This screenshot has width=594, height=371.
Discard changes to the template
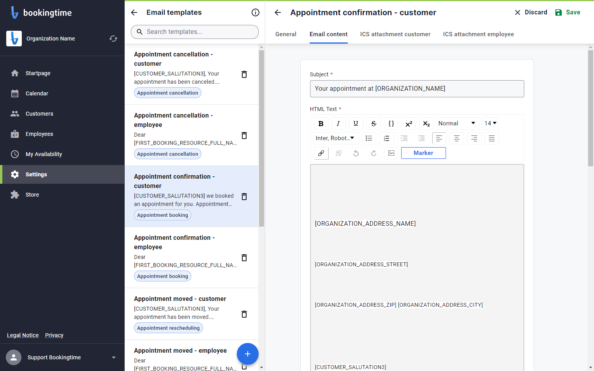(x=531, y=12)
